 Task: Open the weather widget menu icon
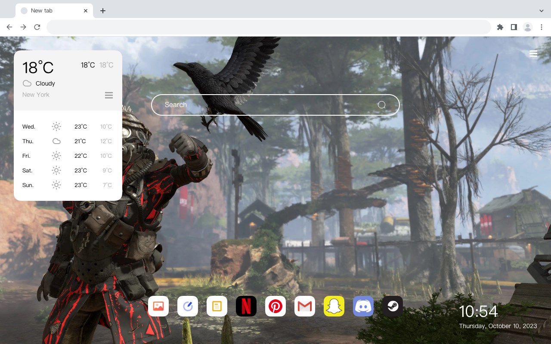tap(109, 95)
